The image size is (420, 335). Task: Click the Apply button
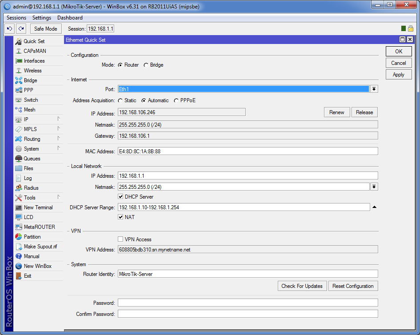399,75
